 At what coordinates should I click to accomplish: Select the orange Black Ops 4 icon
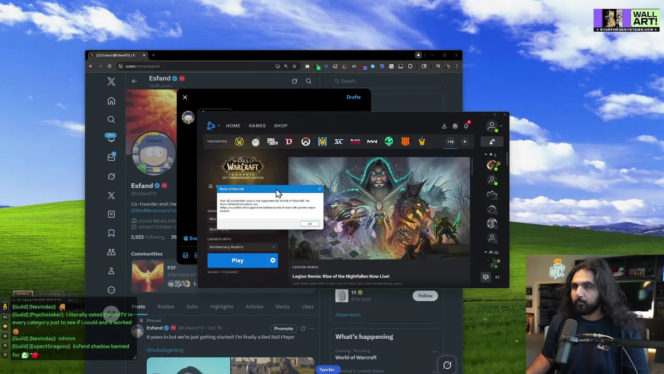[x=405, y=141]
